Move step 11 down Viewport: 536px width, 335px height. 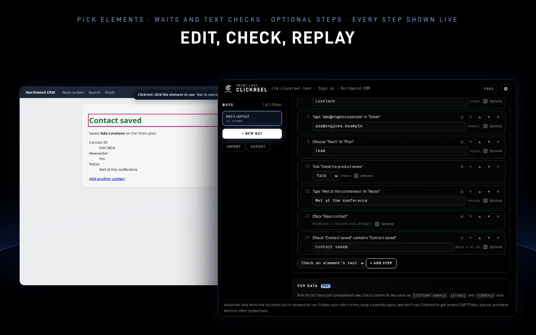489,191
